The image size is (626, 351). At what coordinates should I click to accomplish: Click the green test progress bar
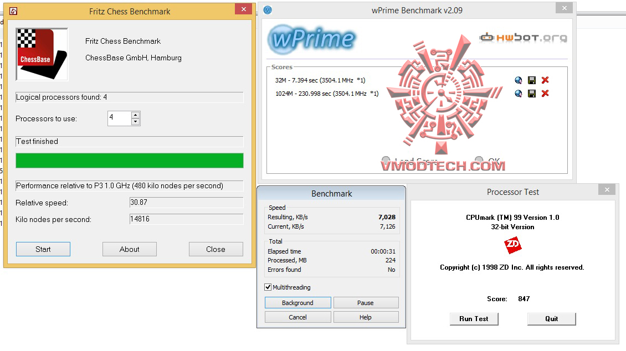click(x=129, y=161)
